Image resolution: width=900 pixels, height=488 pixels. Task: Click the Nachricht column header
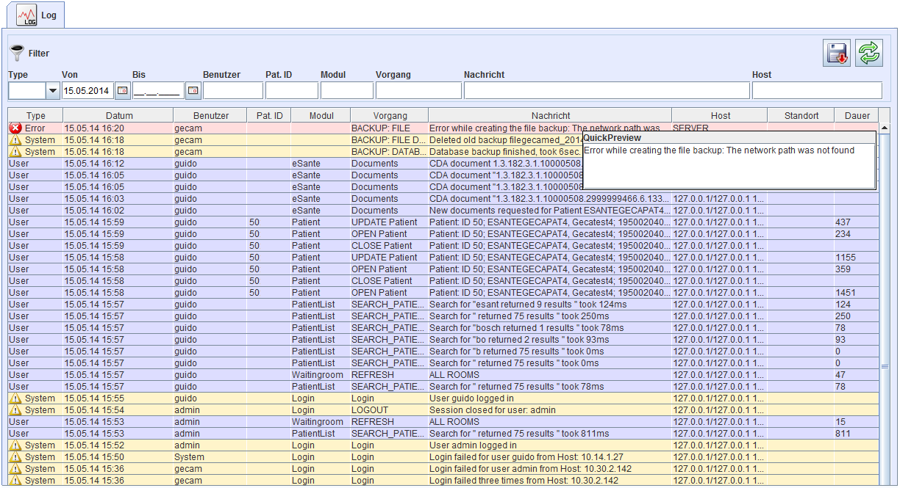click(550, 115)
